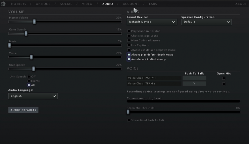Uncheck Always play default death music
The width and height of the screenshot is (249, 144).
pos(129,55)
